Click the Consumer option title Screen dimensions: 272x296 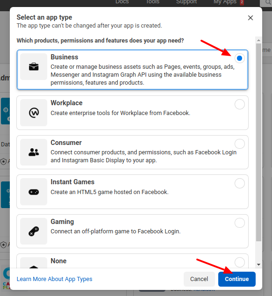click(x=66, y=143)
